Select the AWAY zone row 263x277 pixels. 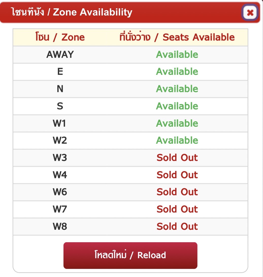(60, 55)
